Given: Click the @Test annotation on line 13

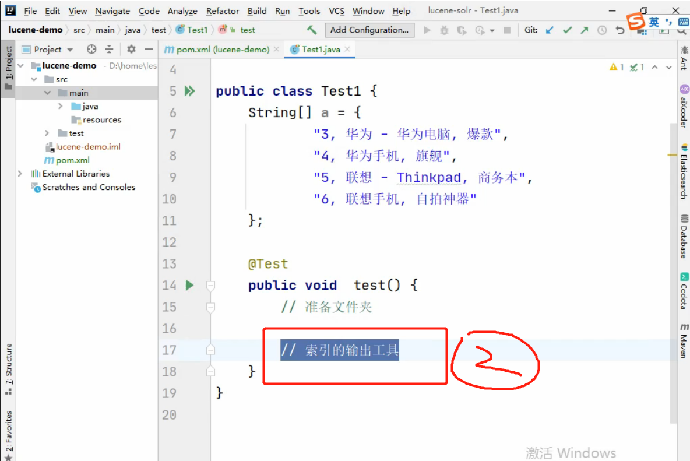Looking at the screenshot, I should point(268,263).
